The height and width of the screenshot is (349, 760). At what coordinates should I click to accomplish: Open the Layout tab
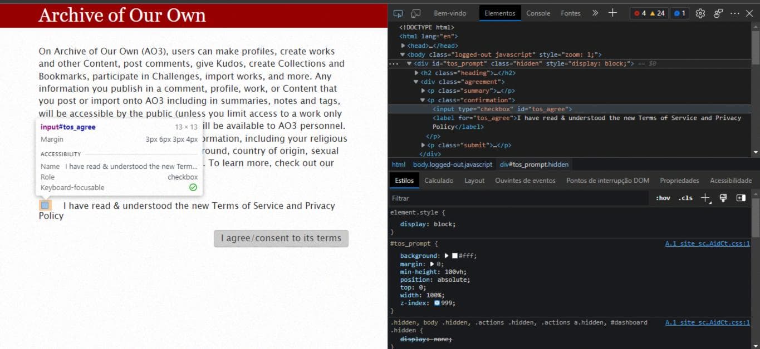pos(474,180)
